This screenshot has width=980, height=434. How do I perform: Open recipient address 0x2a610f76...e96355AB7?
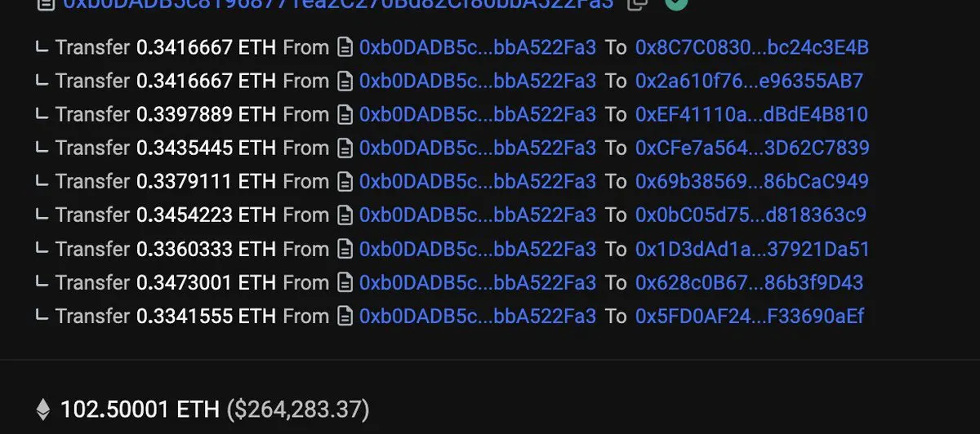(x=749, y=81)
